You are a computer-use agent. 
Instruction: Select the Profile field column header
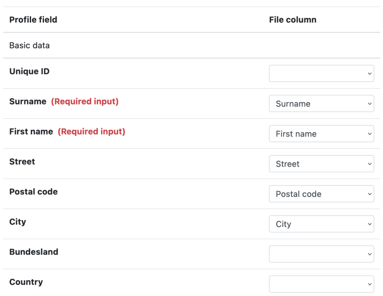point(33,20)
